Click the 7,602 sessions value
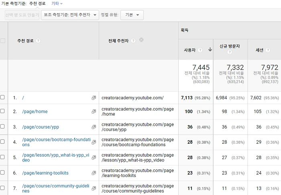 [256, 98]
